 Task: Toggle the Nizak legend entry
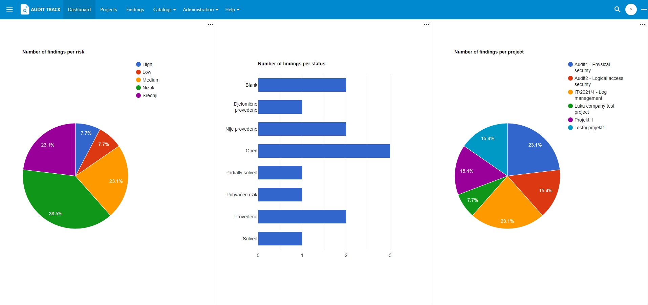tap(145, 88)
